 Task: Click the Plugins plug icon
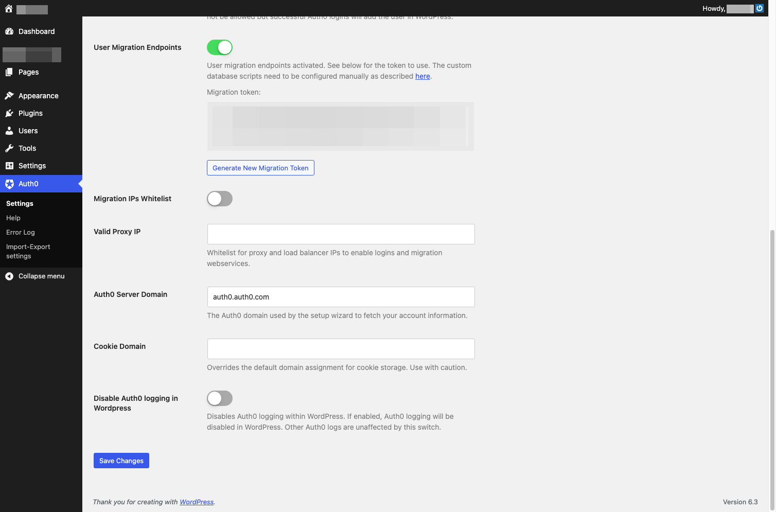click(9, 113)
